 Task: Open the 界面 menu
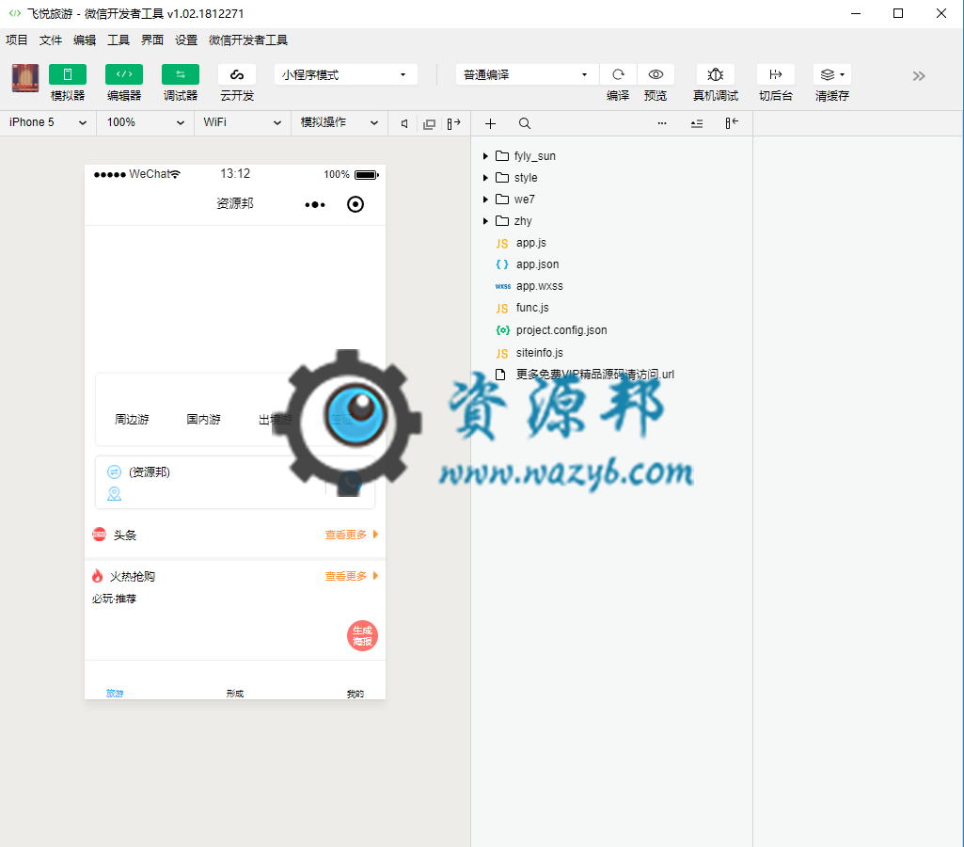point(151,40)
